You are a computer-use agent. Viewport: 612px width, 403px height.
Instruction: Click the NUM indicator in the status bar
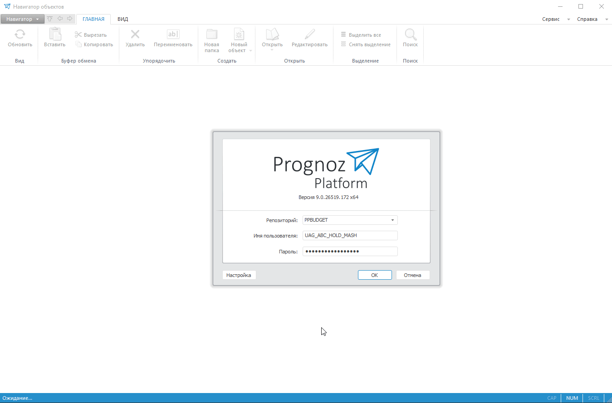click(x=572, y=398)
